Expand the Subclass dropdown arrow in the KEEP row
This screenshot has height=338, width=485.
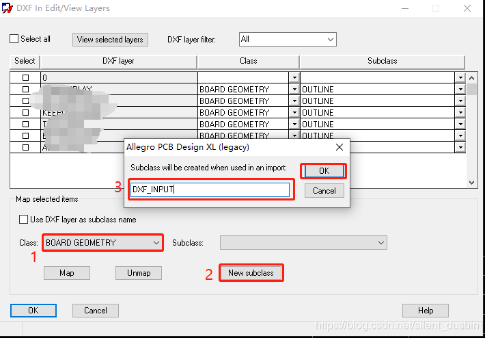[x=460, y=112]
